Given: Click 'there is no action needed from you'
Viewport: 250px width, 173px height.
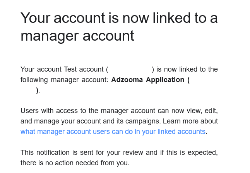Looking at the screenshot, I should pos(75,163).
